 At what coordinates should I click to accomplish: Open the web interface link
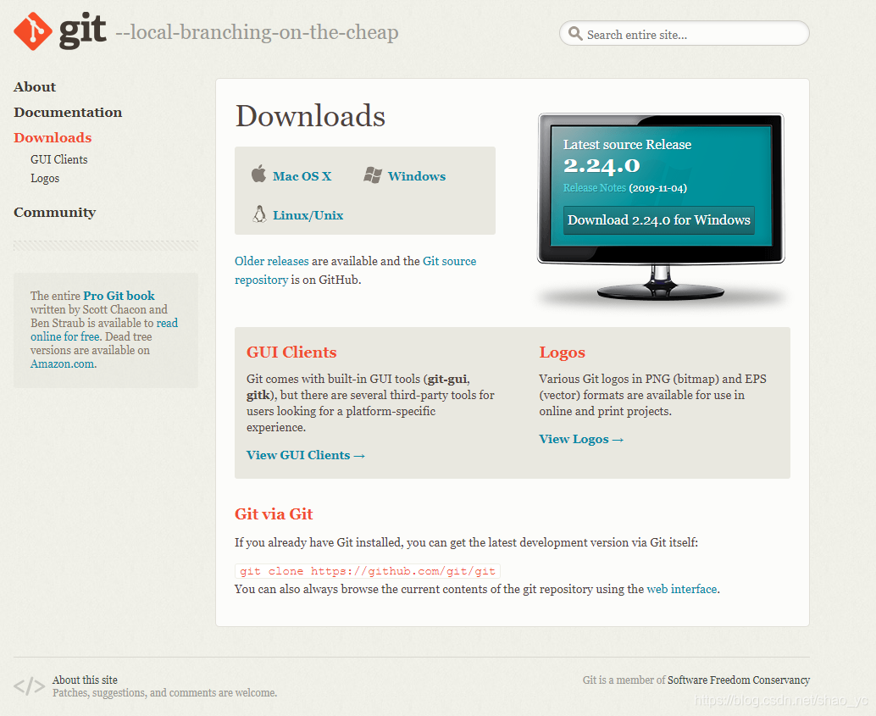pyautogui.click(x=682, y=589)
